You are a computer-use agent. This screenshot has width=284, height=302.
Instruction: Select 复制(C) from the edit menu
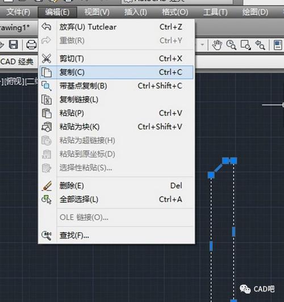[x=116, y=72]
